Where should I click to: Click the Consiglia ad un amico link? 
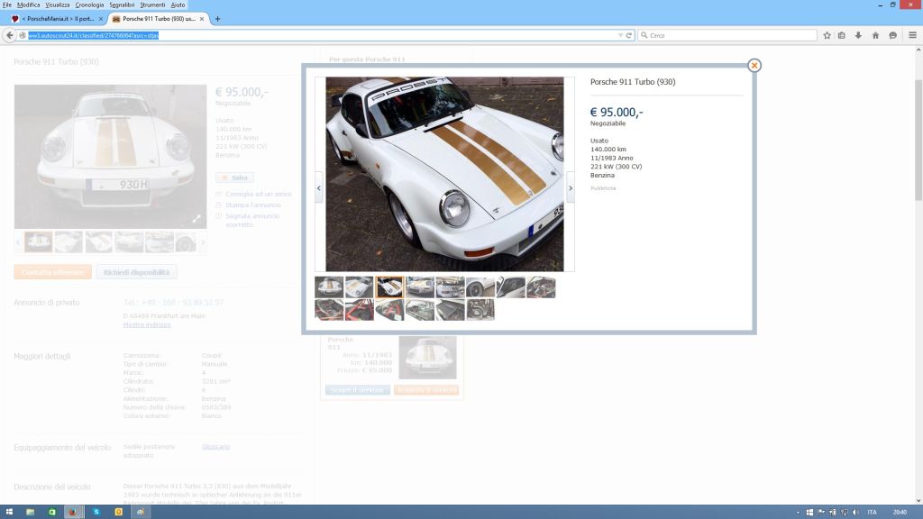coord(258,194)
